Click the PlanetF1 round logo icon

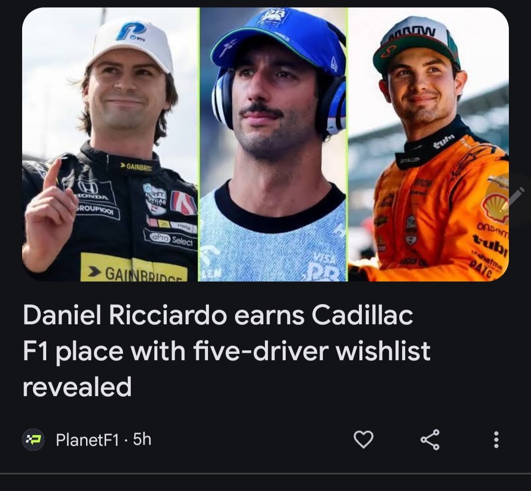point(33,440)
